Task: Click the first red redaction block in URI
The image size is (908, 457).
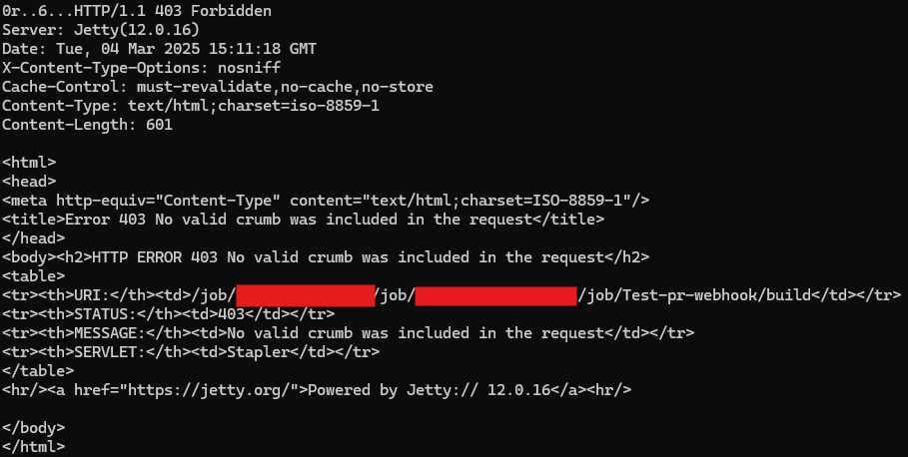Action: pos(306,295)
